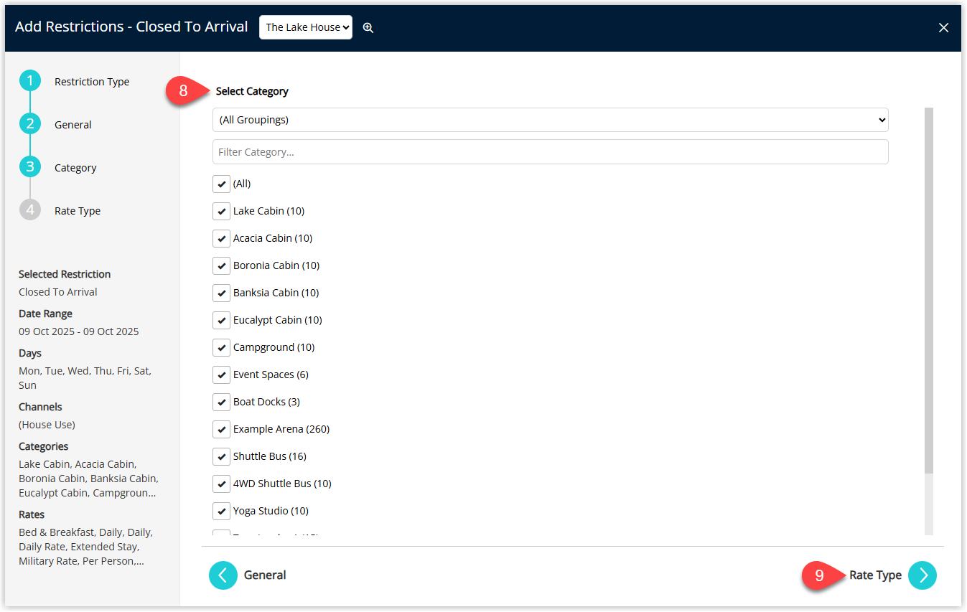
Task: Click the Selected Restriction label
Action: tap(65, 274)
